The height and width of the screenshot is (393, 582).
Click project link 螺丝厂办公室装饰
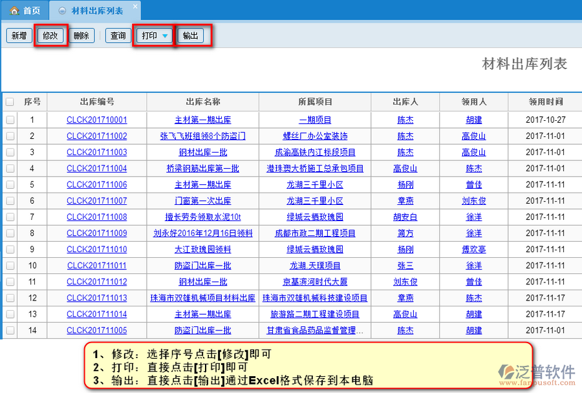pos(315,136)
